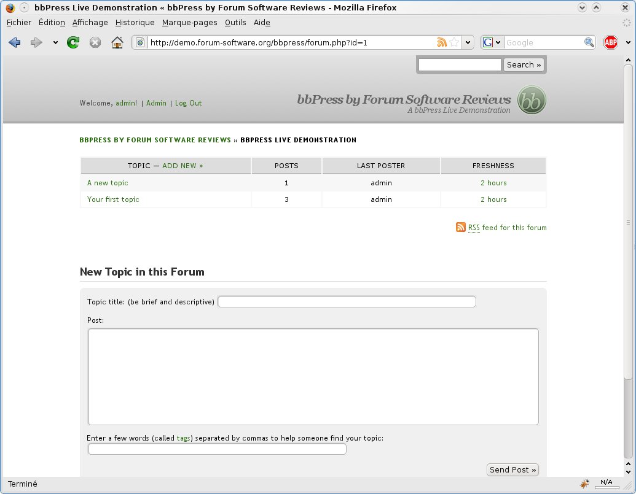Viewport: 636px width, 494px height.
Task: Click the page vertical scrollbar thumb
Action: pyautogui.click(x=628, y=222)
